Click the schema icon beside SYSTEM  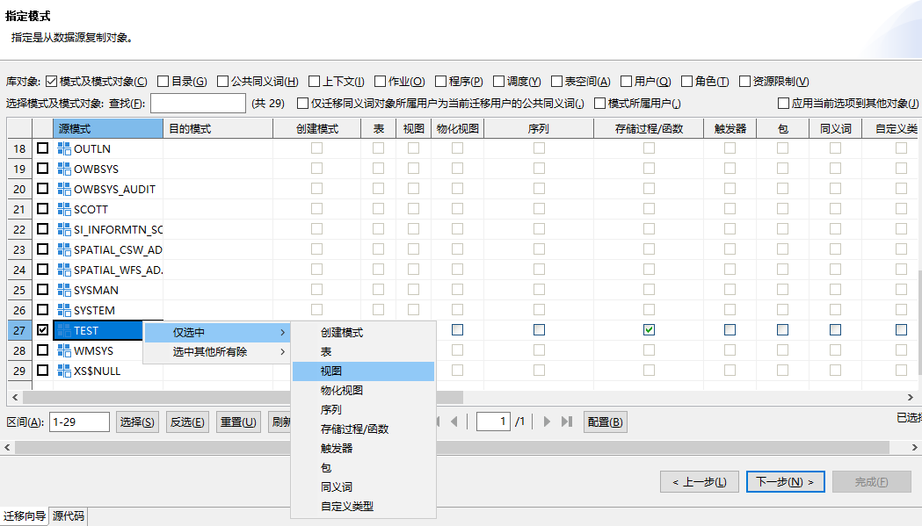point(66,309)
